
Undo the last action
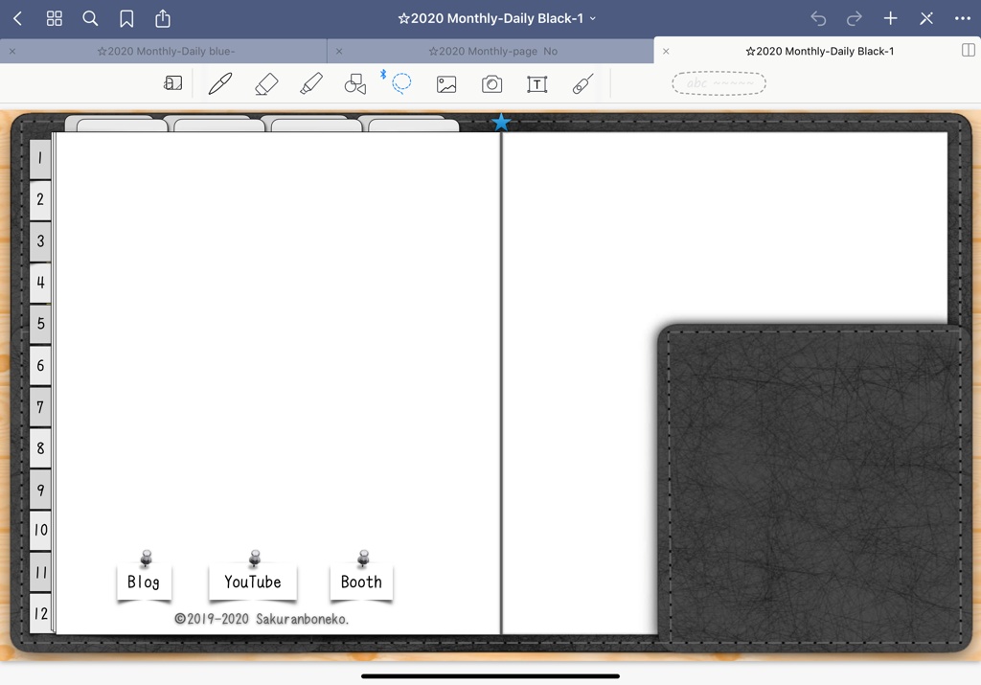(818, 19)
